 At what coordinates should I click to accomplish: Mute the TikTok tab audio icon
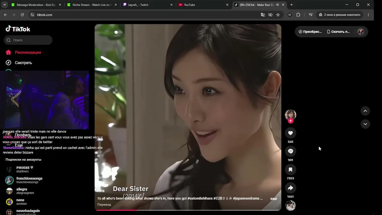tap(277, 5)
